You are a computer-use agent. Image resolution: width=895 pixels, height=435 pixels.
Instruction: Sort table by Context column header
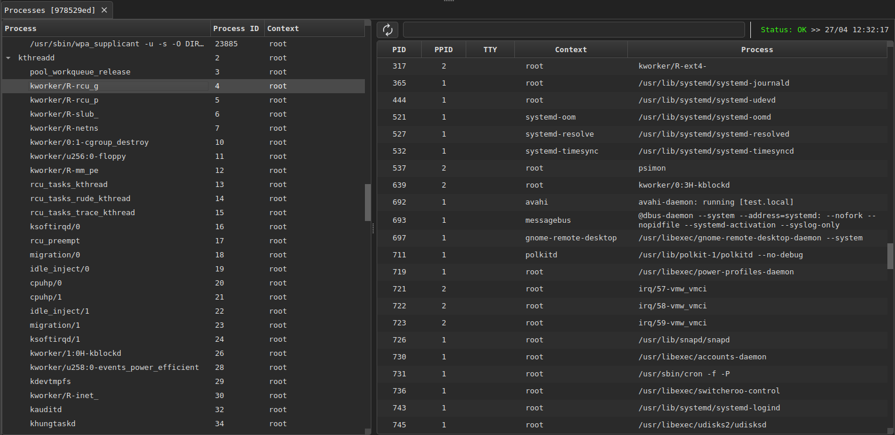coord(571,50)
